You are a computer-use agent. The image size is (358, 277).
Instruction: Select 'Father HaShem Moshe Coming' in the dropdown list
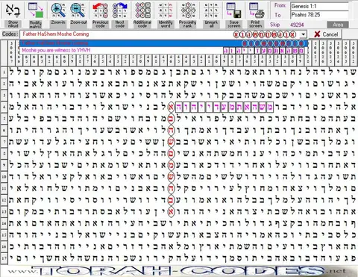click(x=163, y=43)
